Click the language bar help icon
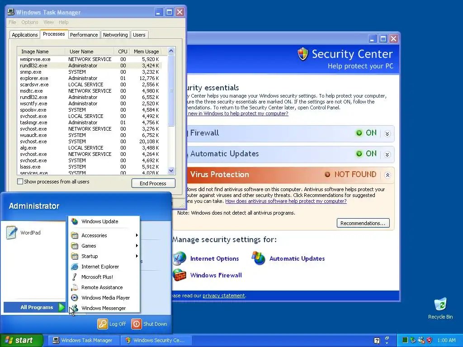 [x=377, y=341]
